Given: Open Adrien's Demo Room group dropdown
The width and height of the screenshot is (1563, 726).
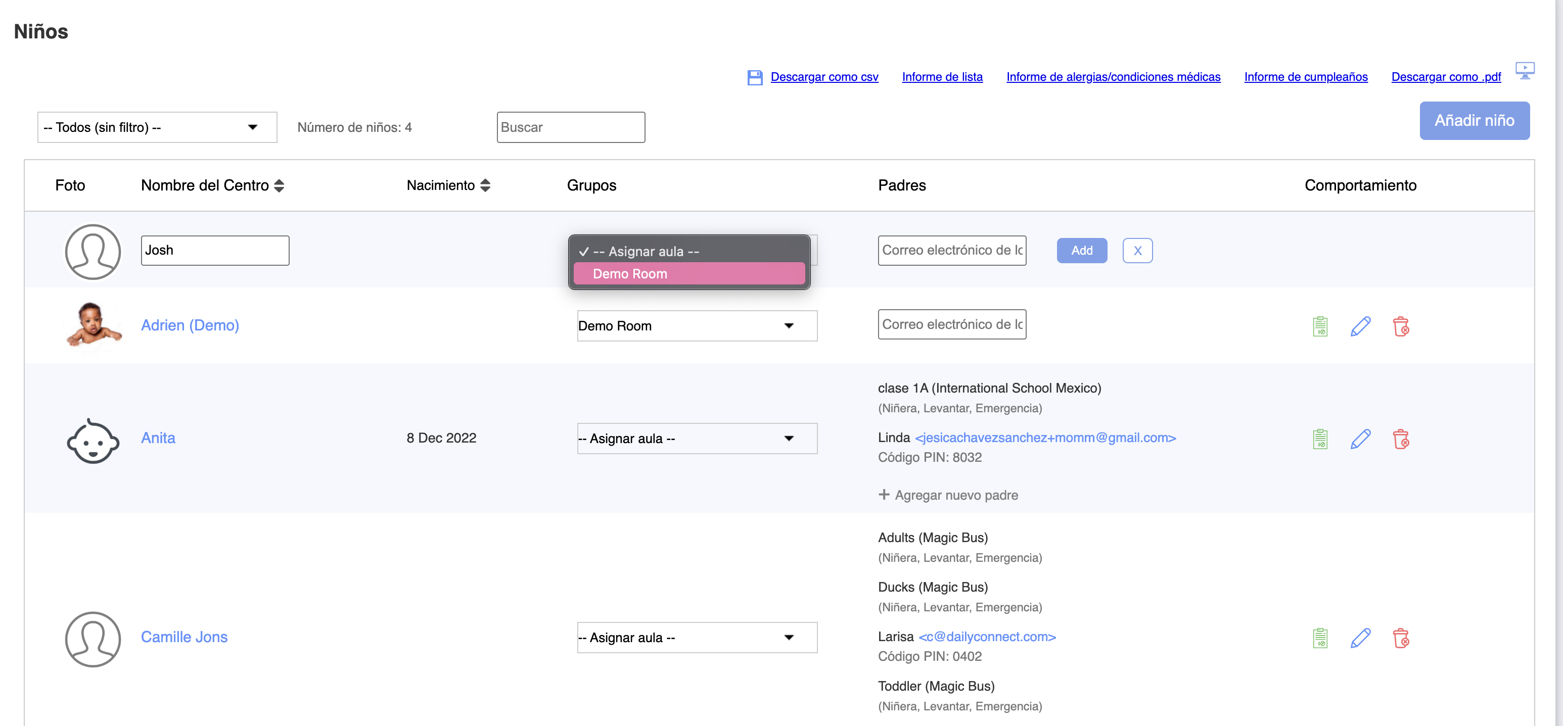Looking at the screenshot, I should pyautogui.click(x=697, y=326).
